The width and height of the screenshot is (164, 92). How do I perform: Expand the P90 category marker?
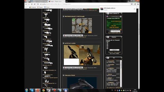tap(43, 22)
